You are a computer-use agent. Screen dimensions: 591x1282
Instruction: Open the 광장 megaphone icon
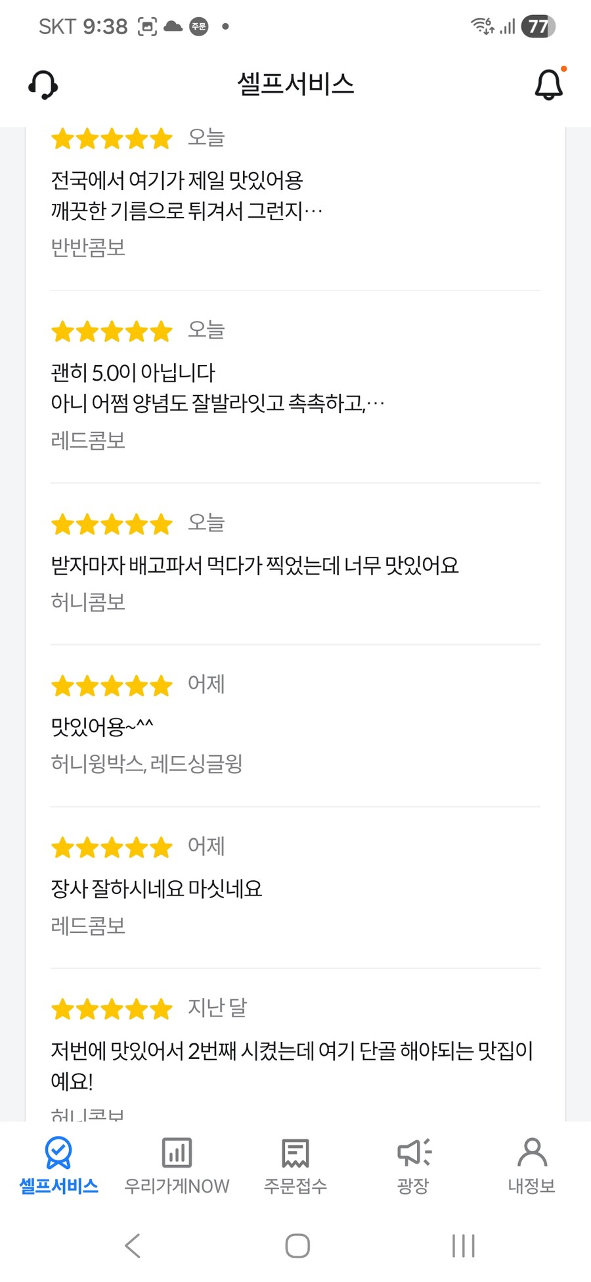click(414, 1152)
